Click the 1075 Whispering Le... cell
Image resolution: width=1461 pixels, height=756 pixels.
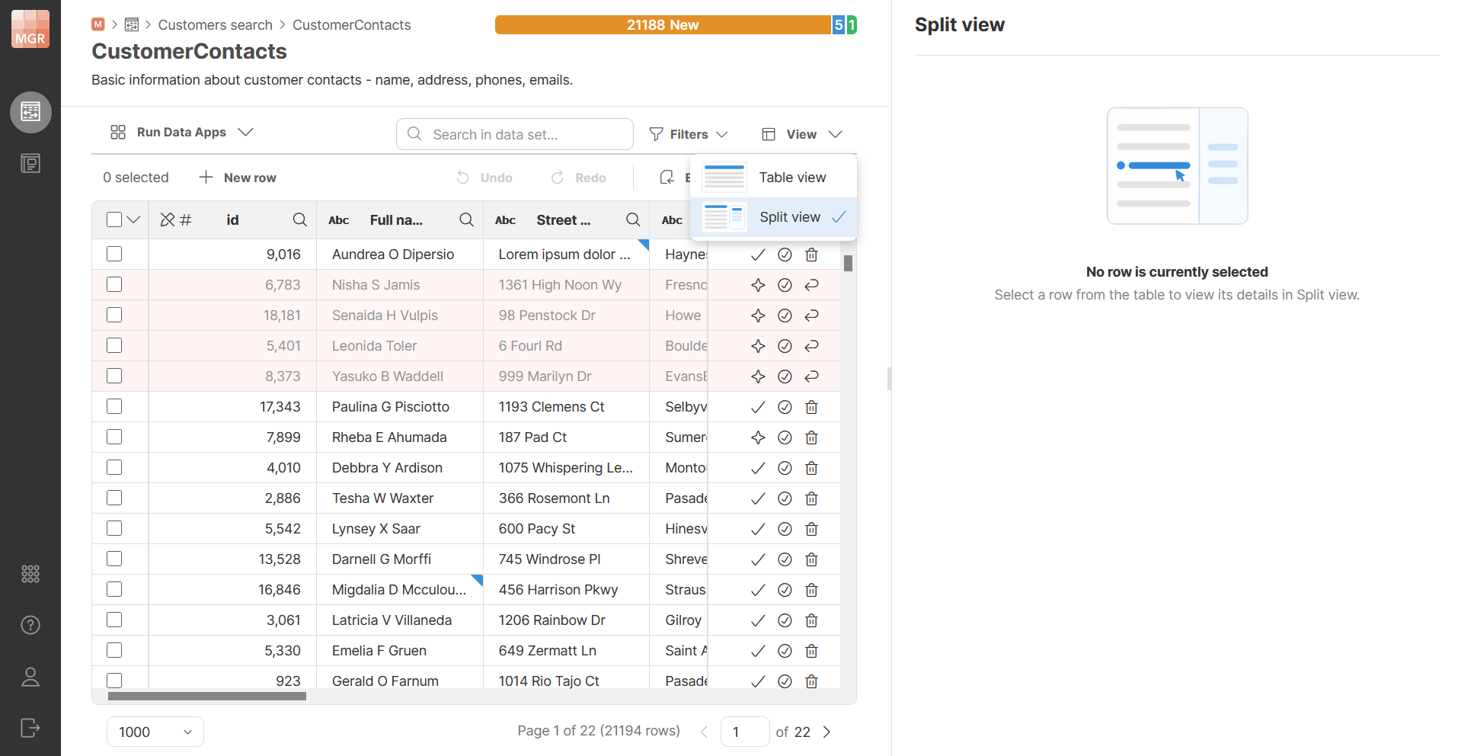point(565,468)
